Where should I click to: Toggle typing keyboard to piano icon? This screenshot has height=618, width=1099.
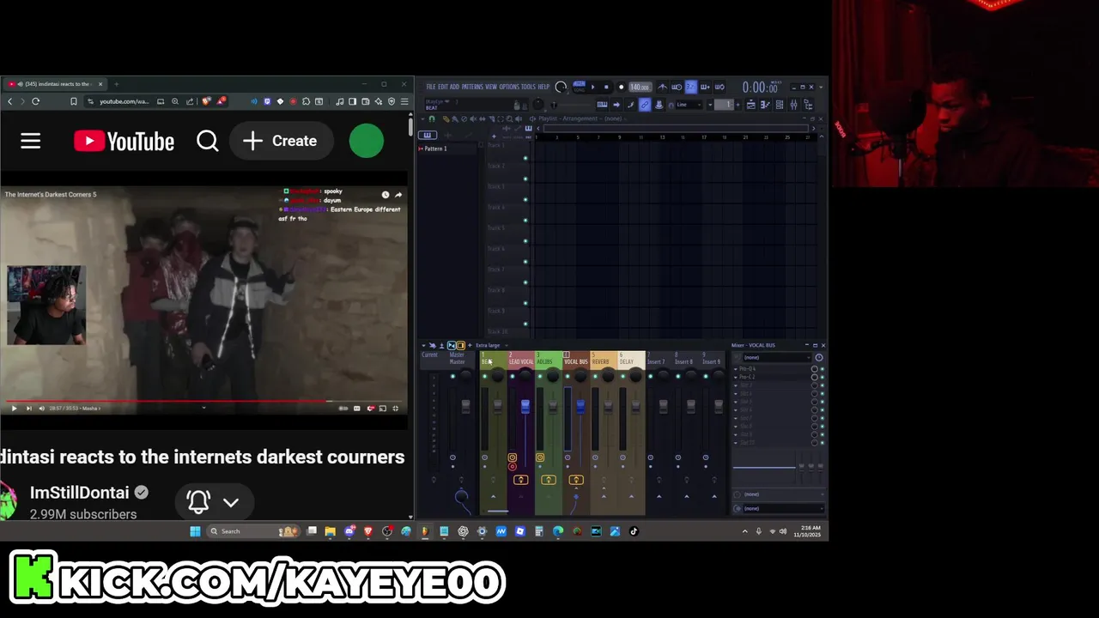[x=602, y=105]
